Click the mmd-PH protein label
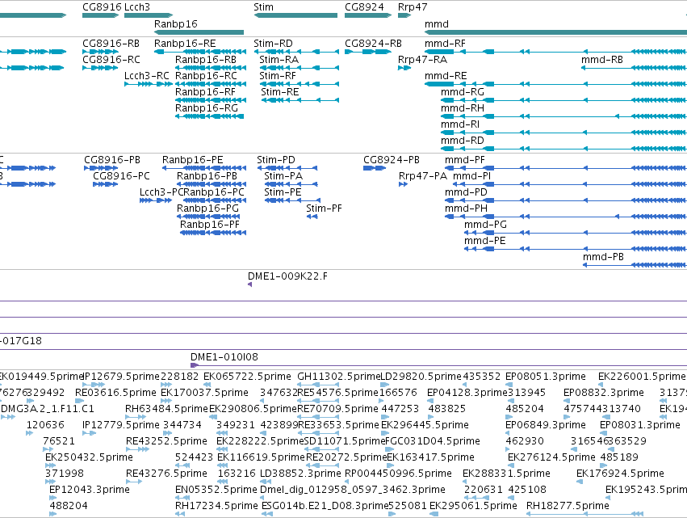Screen dimensions: 687x518 tap(466, 208)
